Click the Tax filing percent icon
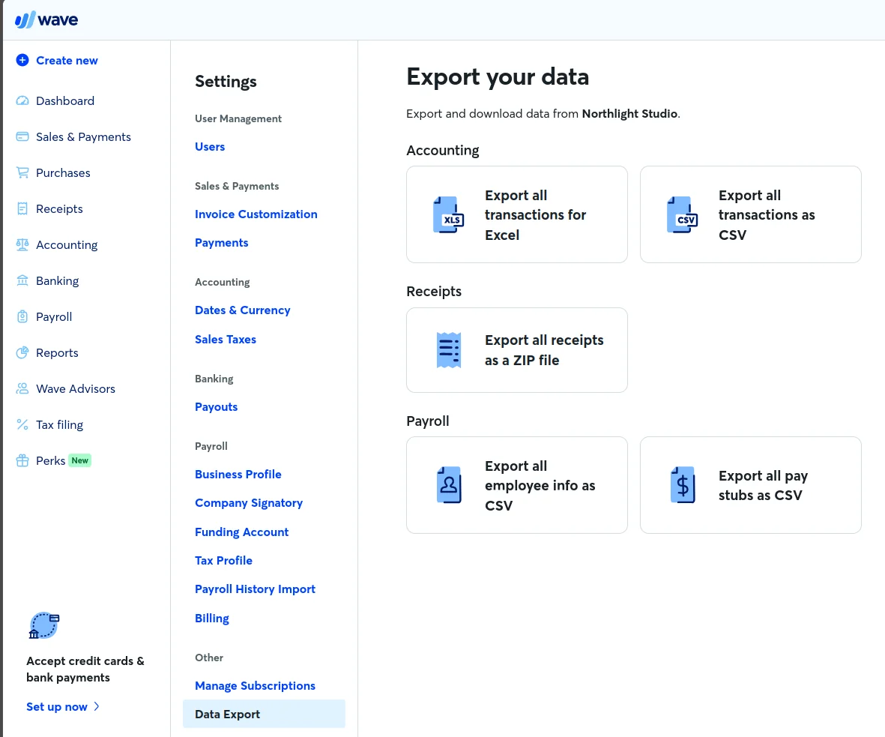This screenshot has height=737, width=885. click(22, 424)
